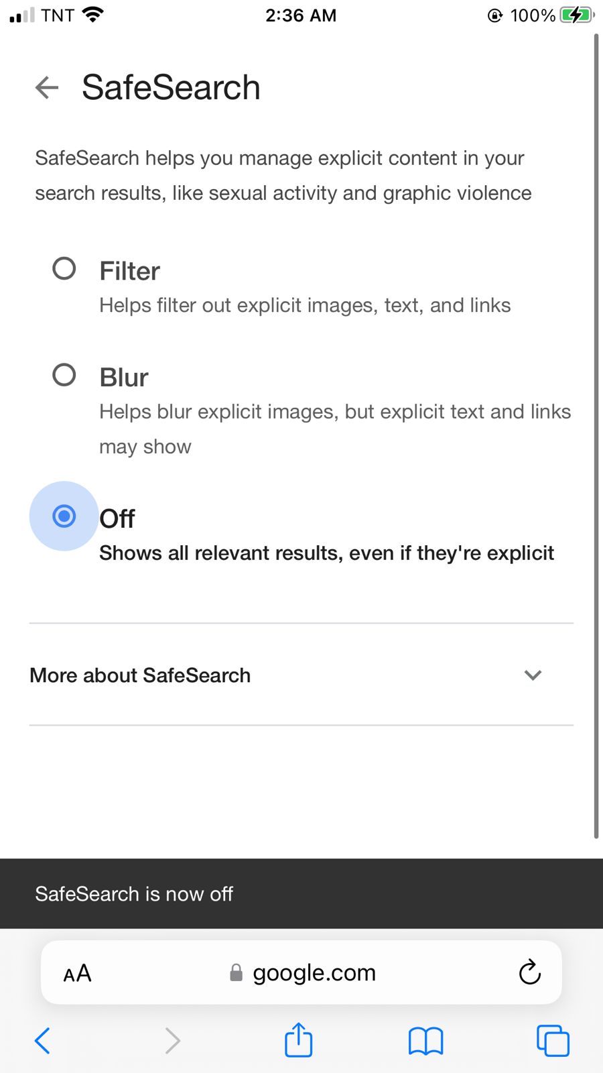This screenshot has height=1073, width=603.
Task: Choose the Blur option
Action: [64, 375]
